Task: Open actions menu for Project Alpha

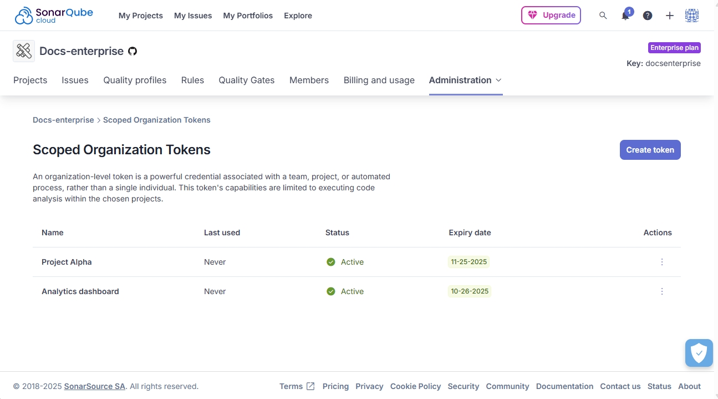Action: (x=661, y=262)
